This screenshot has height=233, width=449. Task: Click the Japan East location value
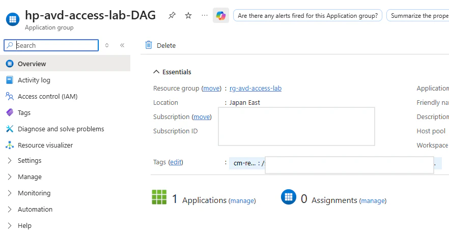244,102
